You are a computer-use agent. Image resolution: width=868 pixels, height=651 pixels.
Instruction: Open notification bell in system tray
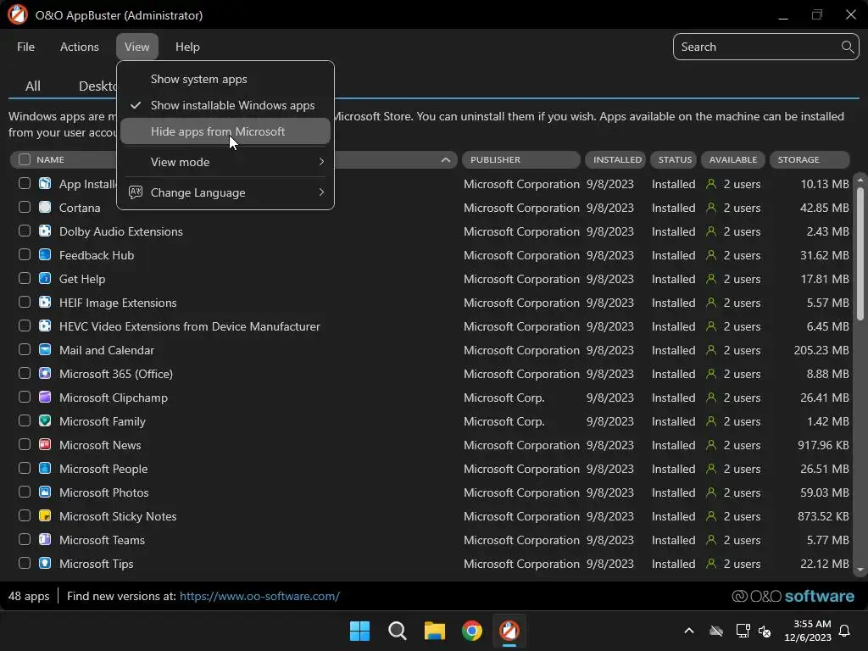point(845,631)
